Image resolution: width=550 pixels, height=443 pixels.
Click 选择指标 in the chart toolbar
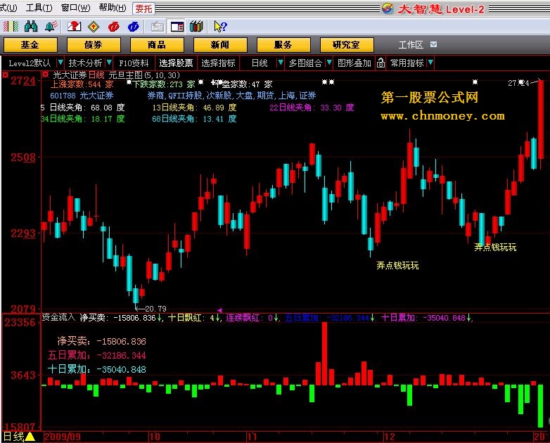pos(218,63)
